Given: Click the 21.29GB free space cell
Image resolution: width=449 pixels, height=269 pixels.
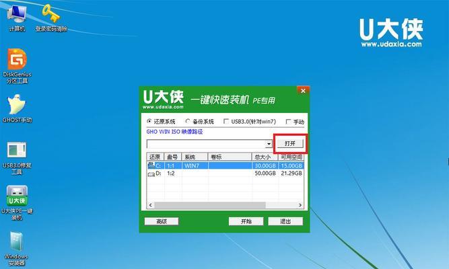Looking at the screenshot, I should tap(291, 174).
